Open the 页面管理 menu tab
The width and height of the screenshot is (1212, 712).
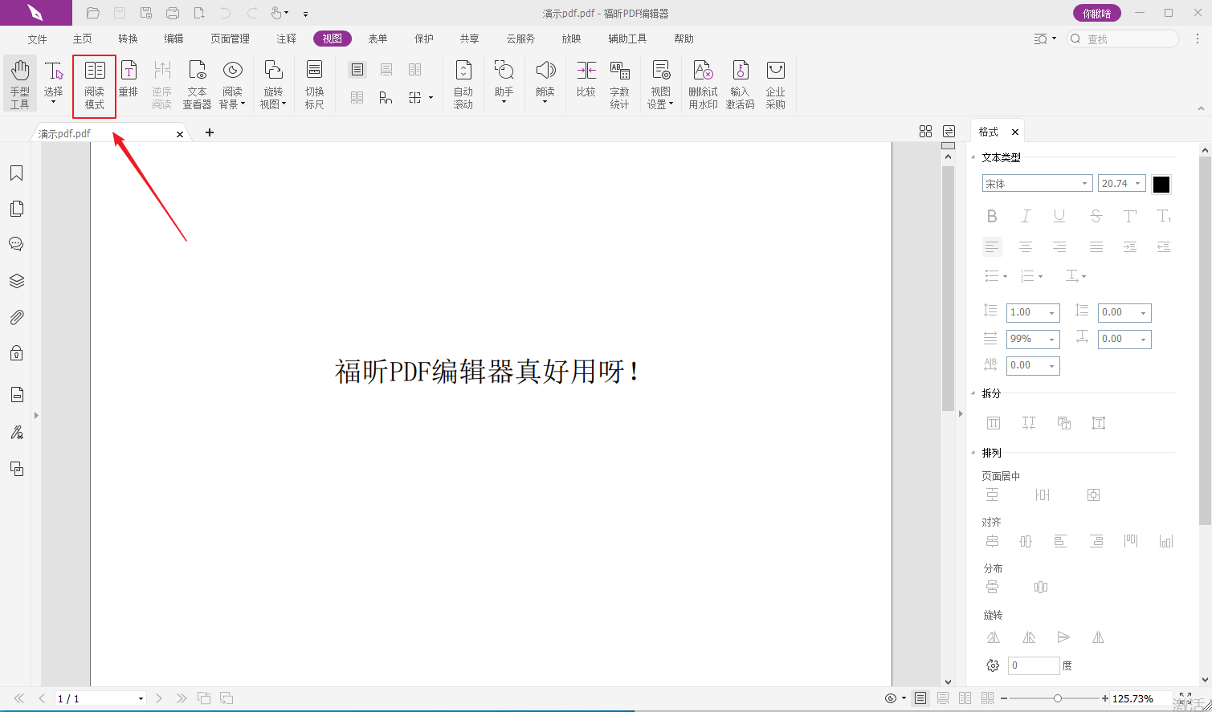point(230,39)
